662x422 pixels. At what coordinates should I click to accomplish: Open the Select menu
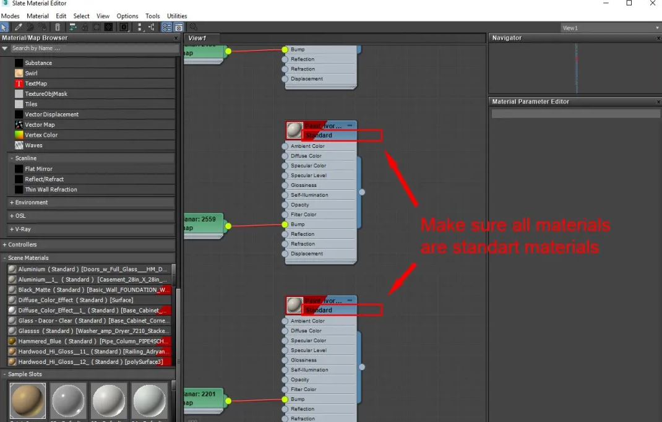(x=81, y=16)
